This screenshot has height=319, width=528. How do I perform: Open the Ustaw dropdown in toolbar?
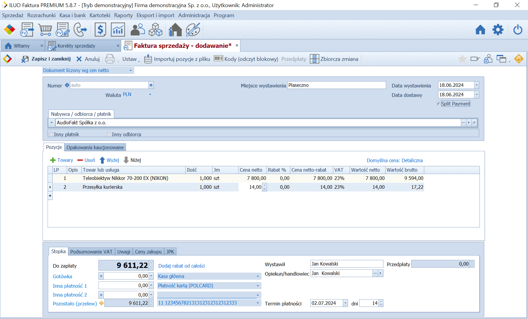coord(131,59)
